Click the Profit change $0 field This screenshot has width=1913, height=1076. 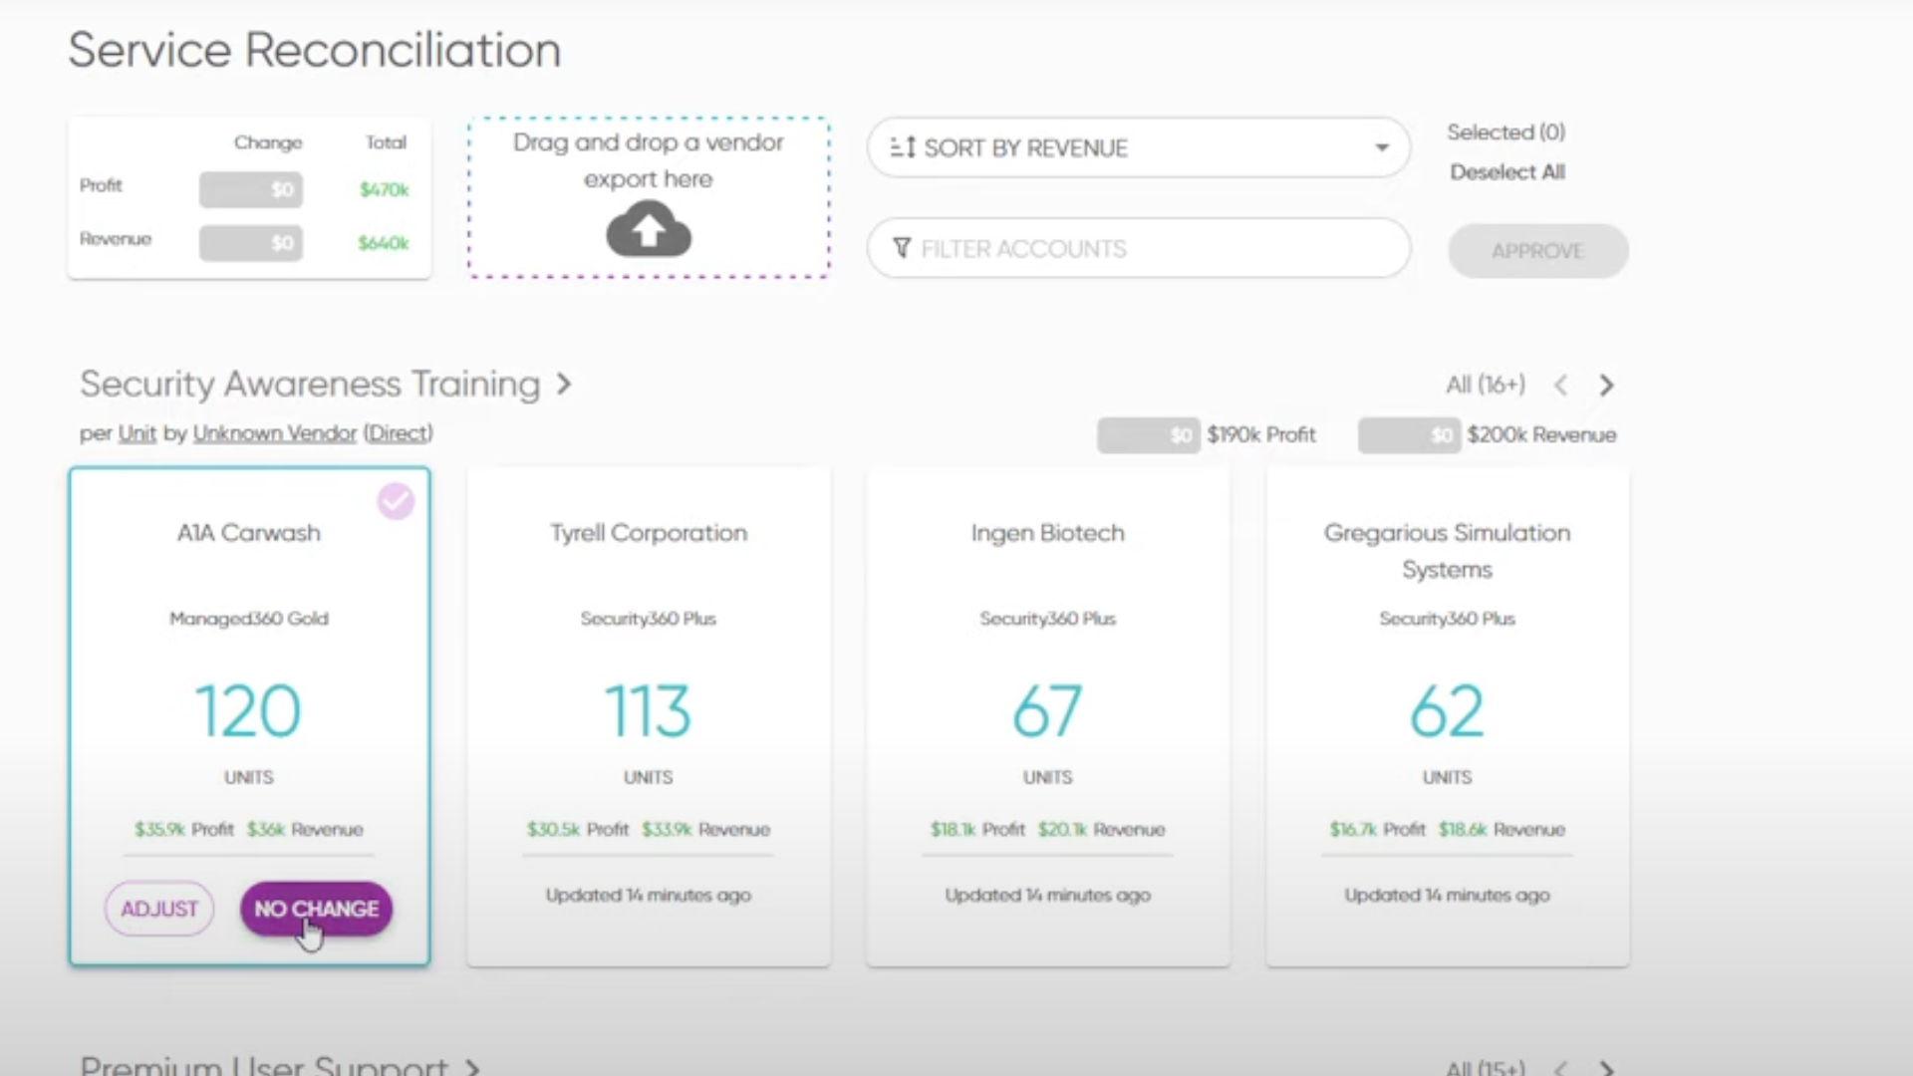[x=251, y=189]
